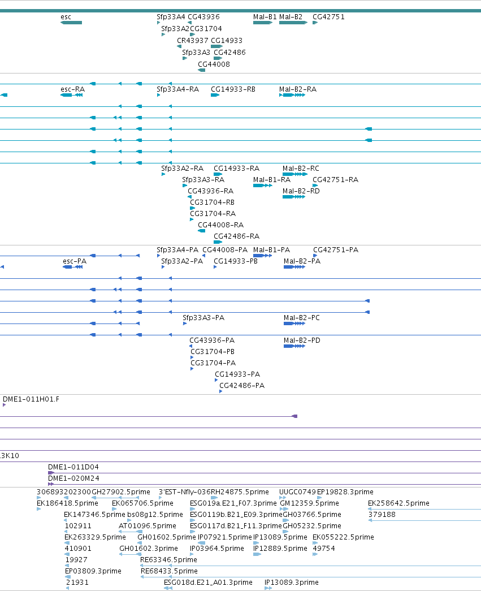This screenshot has width=481, height=591.
Task: Click the CG42486-PA protein label
Action: [242, 385]
